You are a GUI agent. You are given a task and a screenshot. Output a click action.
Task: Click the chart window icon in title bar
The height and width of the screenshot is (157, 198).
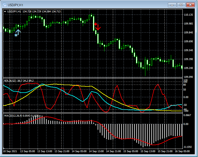pyautogui.click(x=5, y=5)
